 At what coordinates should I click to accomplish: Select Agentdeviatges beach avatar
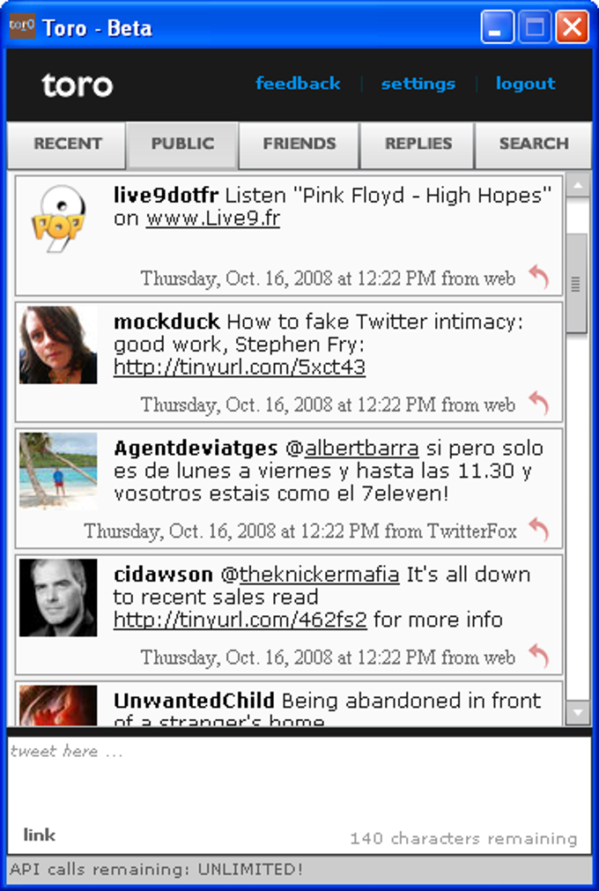pos(58,471)
